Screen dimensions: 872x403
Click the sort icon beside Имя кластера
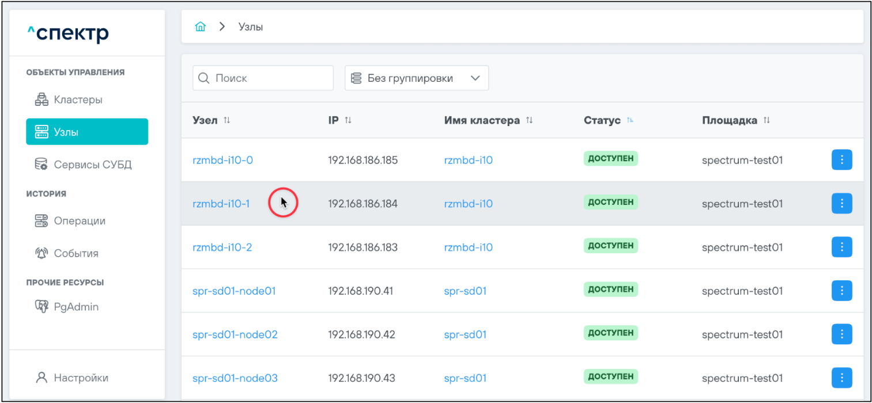[529, 120]
